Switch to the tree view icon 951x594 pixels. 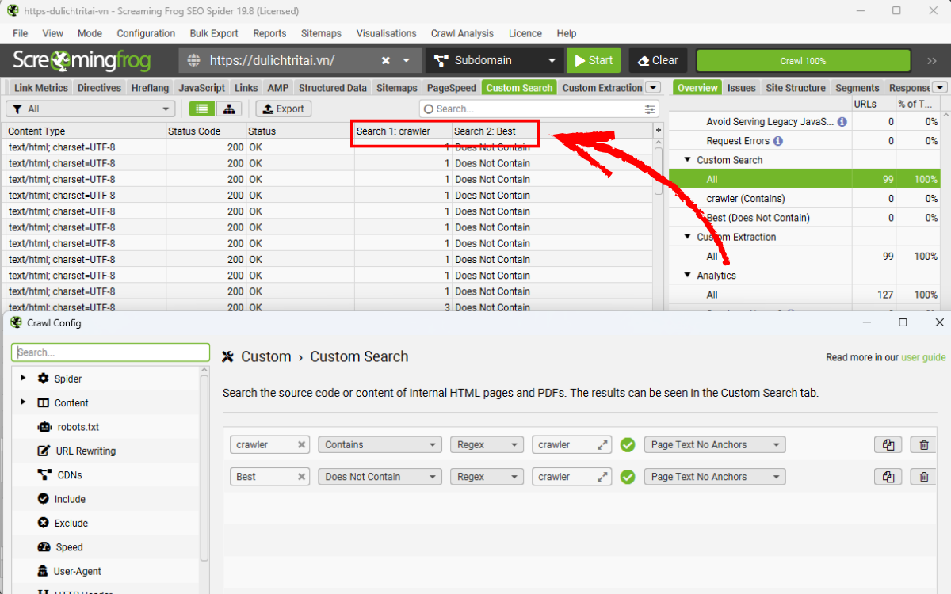229,109
